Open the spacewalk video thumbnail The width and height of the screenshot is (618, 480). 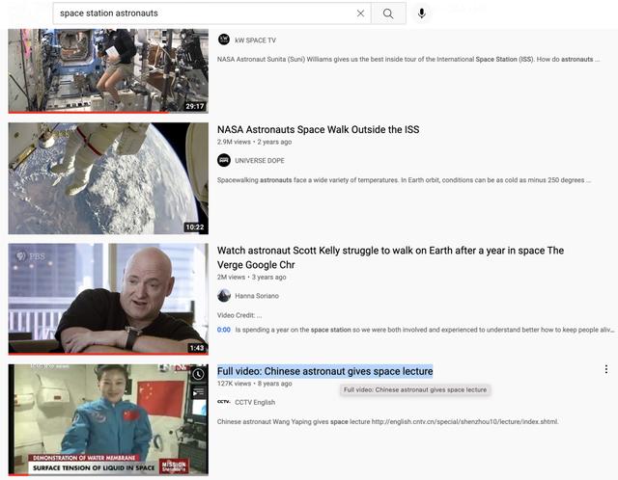click(x=108, y=178)
